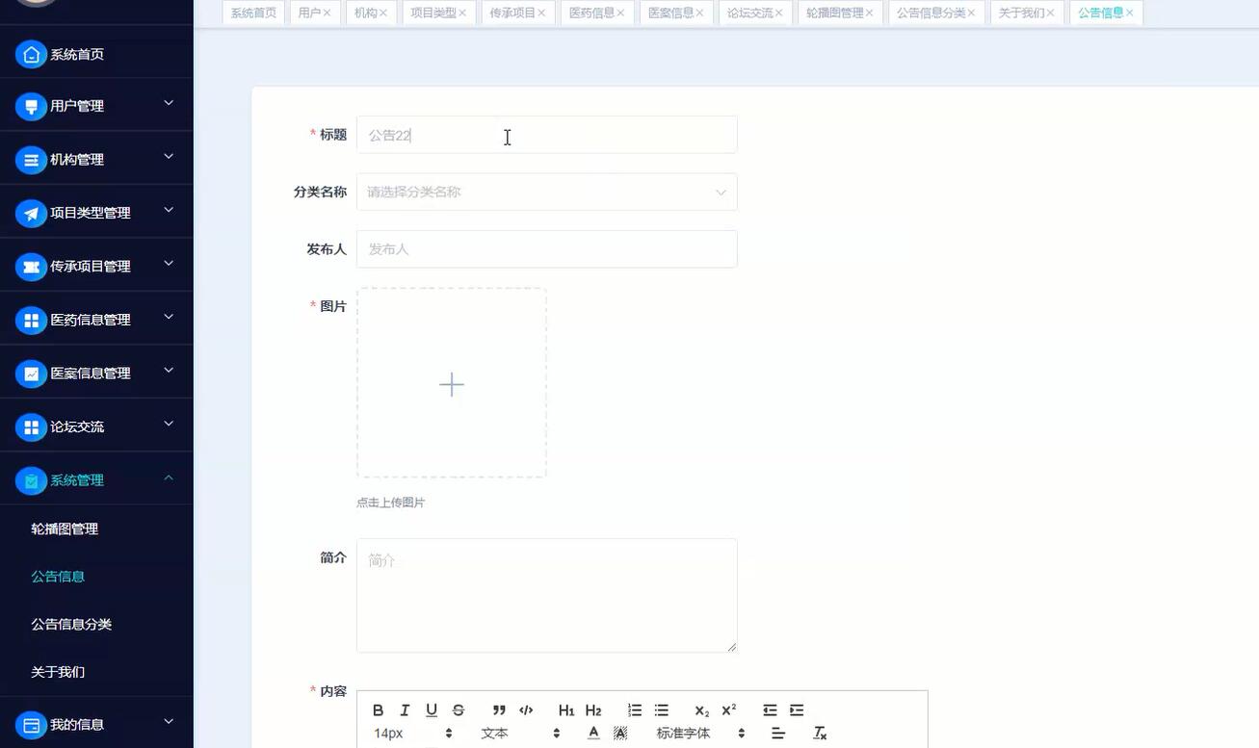Insert an ordered list in the editor

point(634,709)
